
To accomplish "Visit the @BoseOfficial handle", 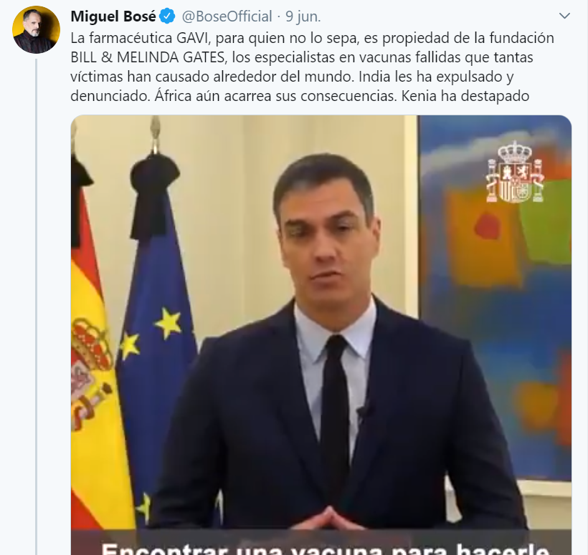I will click(227, 16).
